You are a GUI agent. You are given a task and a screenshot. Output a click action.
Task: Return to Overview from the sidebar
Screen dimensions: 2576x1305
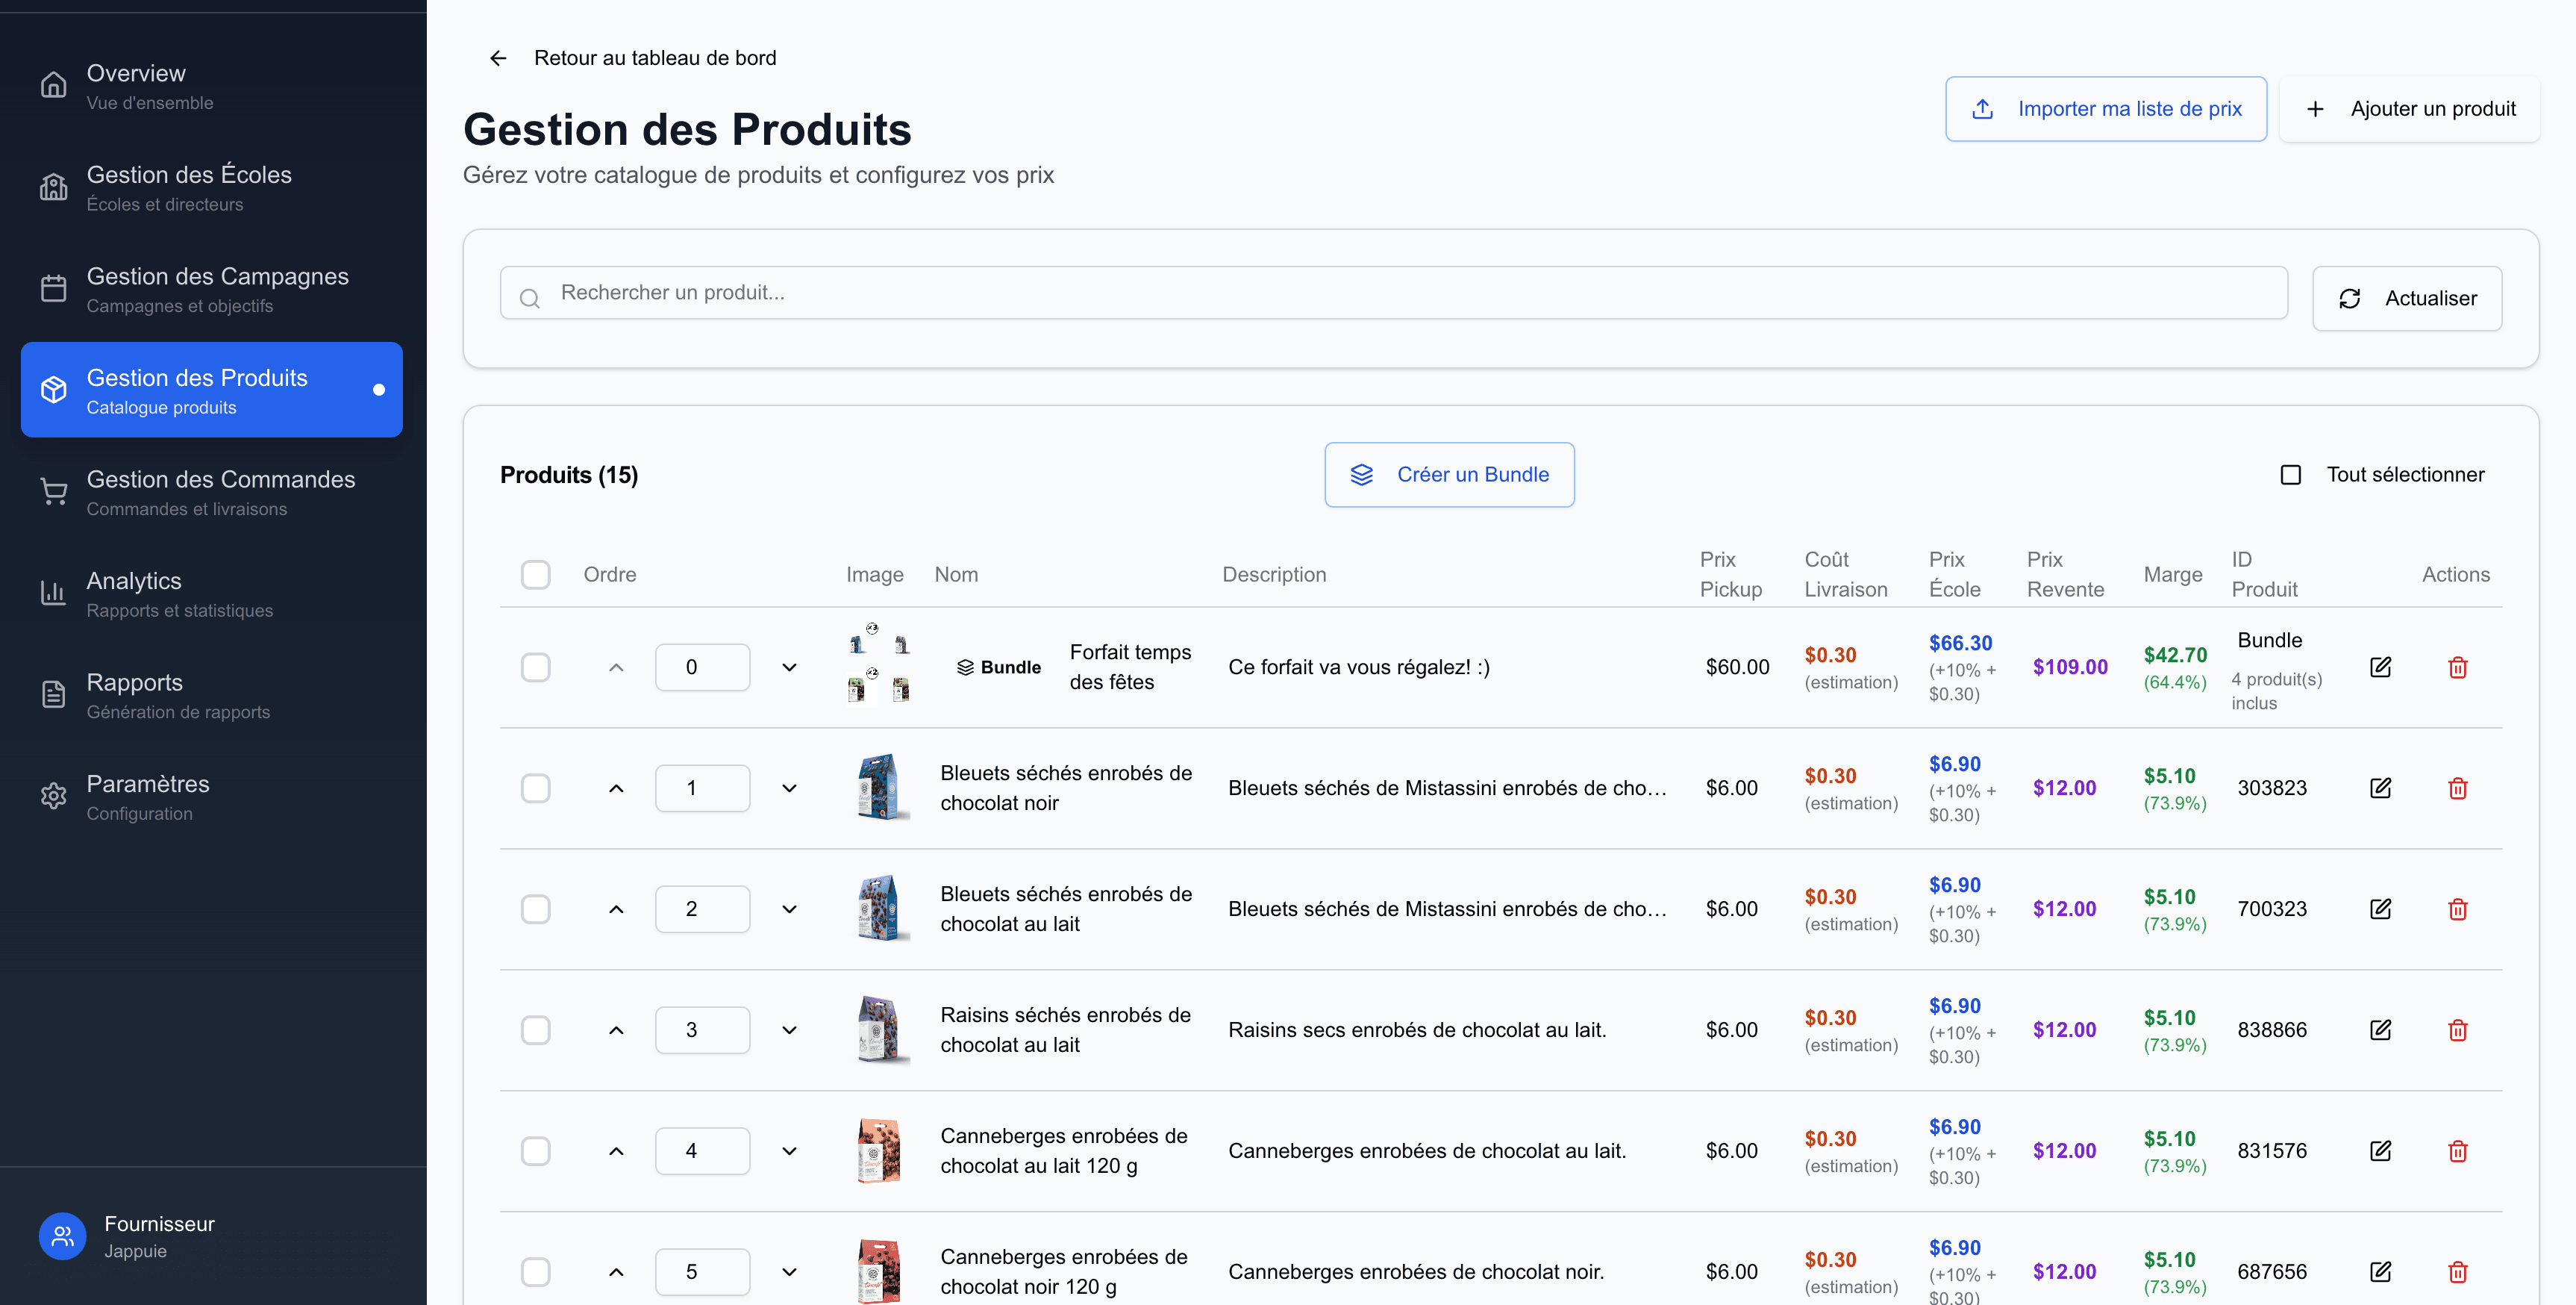point(136,86)
